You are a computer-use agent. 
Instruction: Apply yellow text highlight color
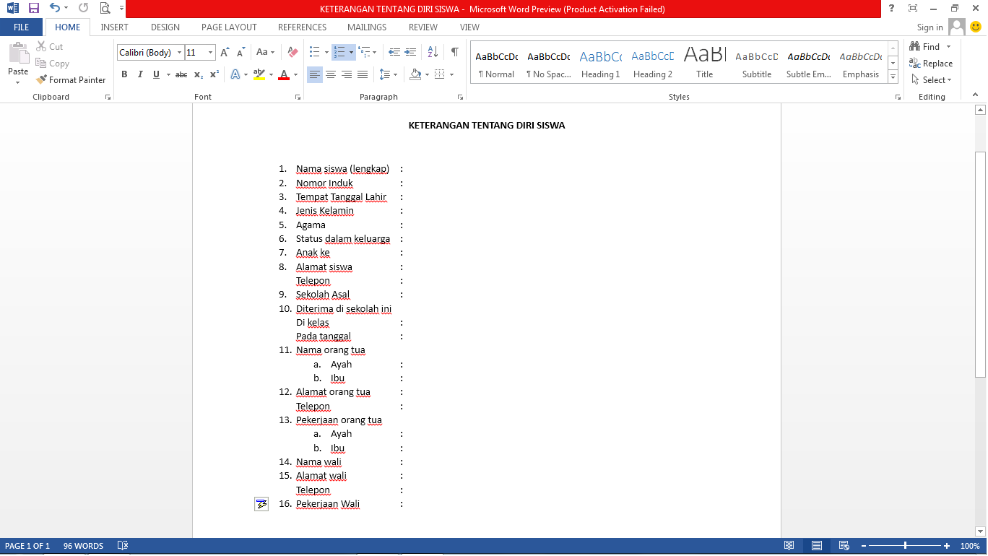(260, 74)
